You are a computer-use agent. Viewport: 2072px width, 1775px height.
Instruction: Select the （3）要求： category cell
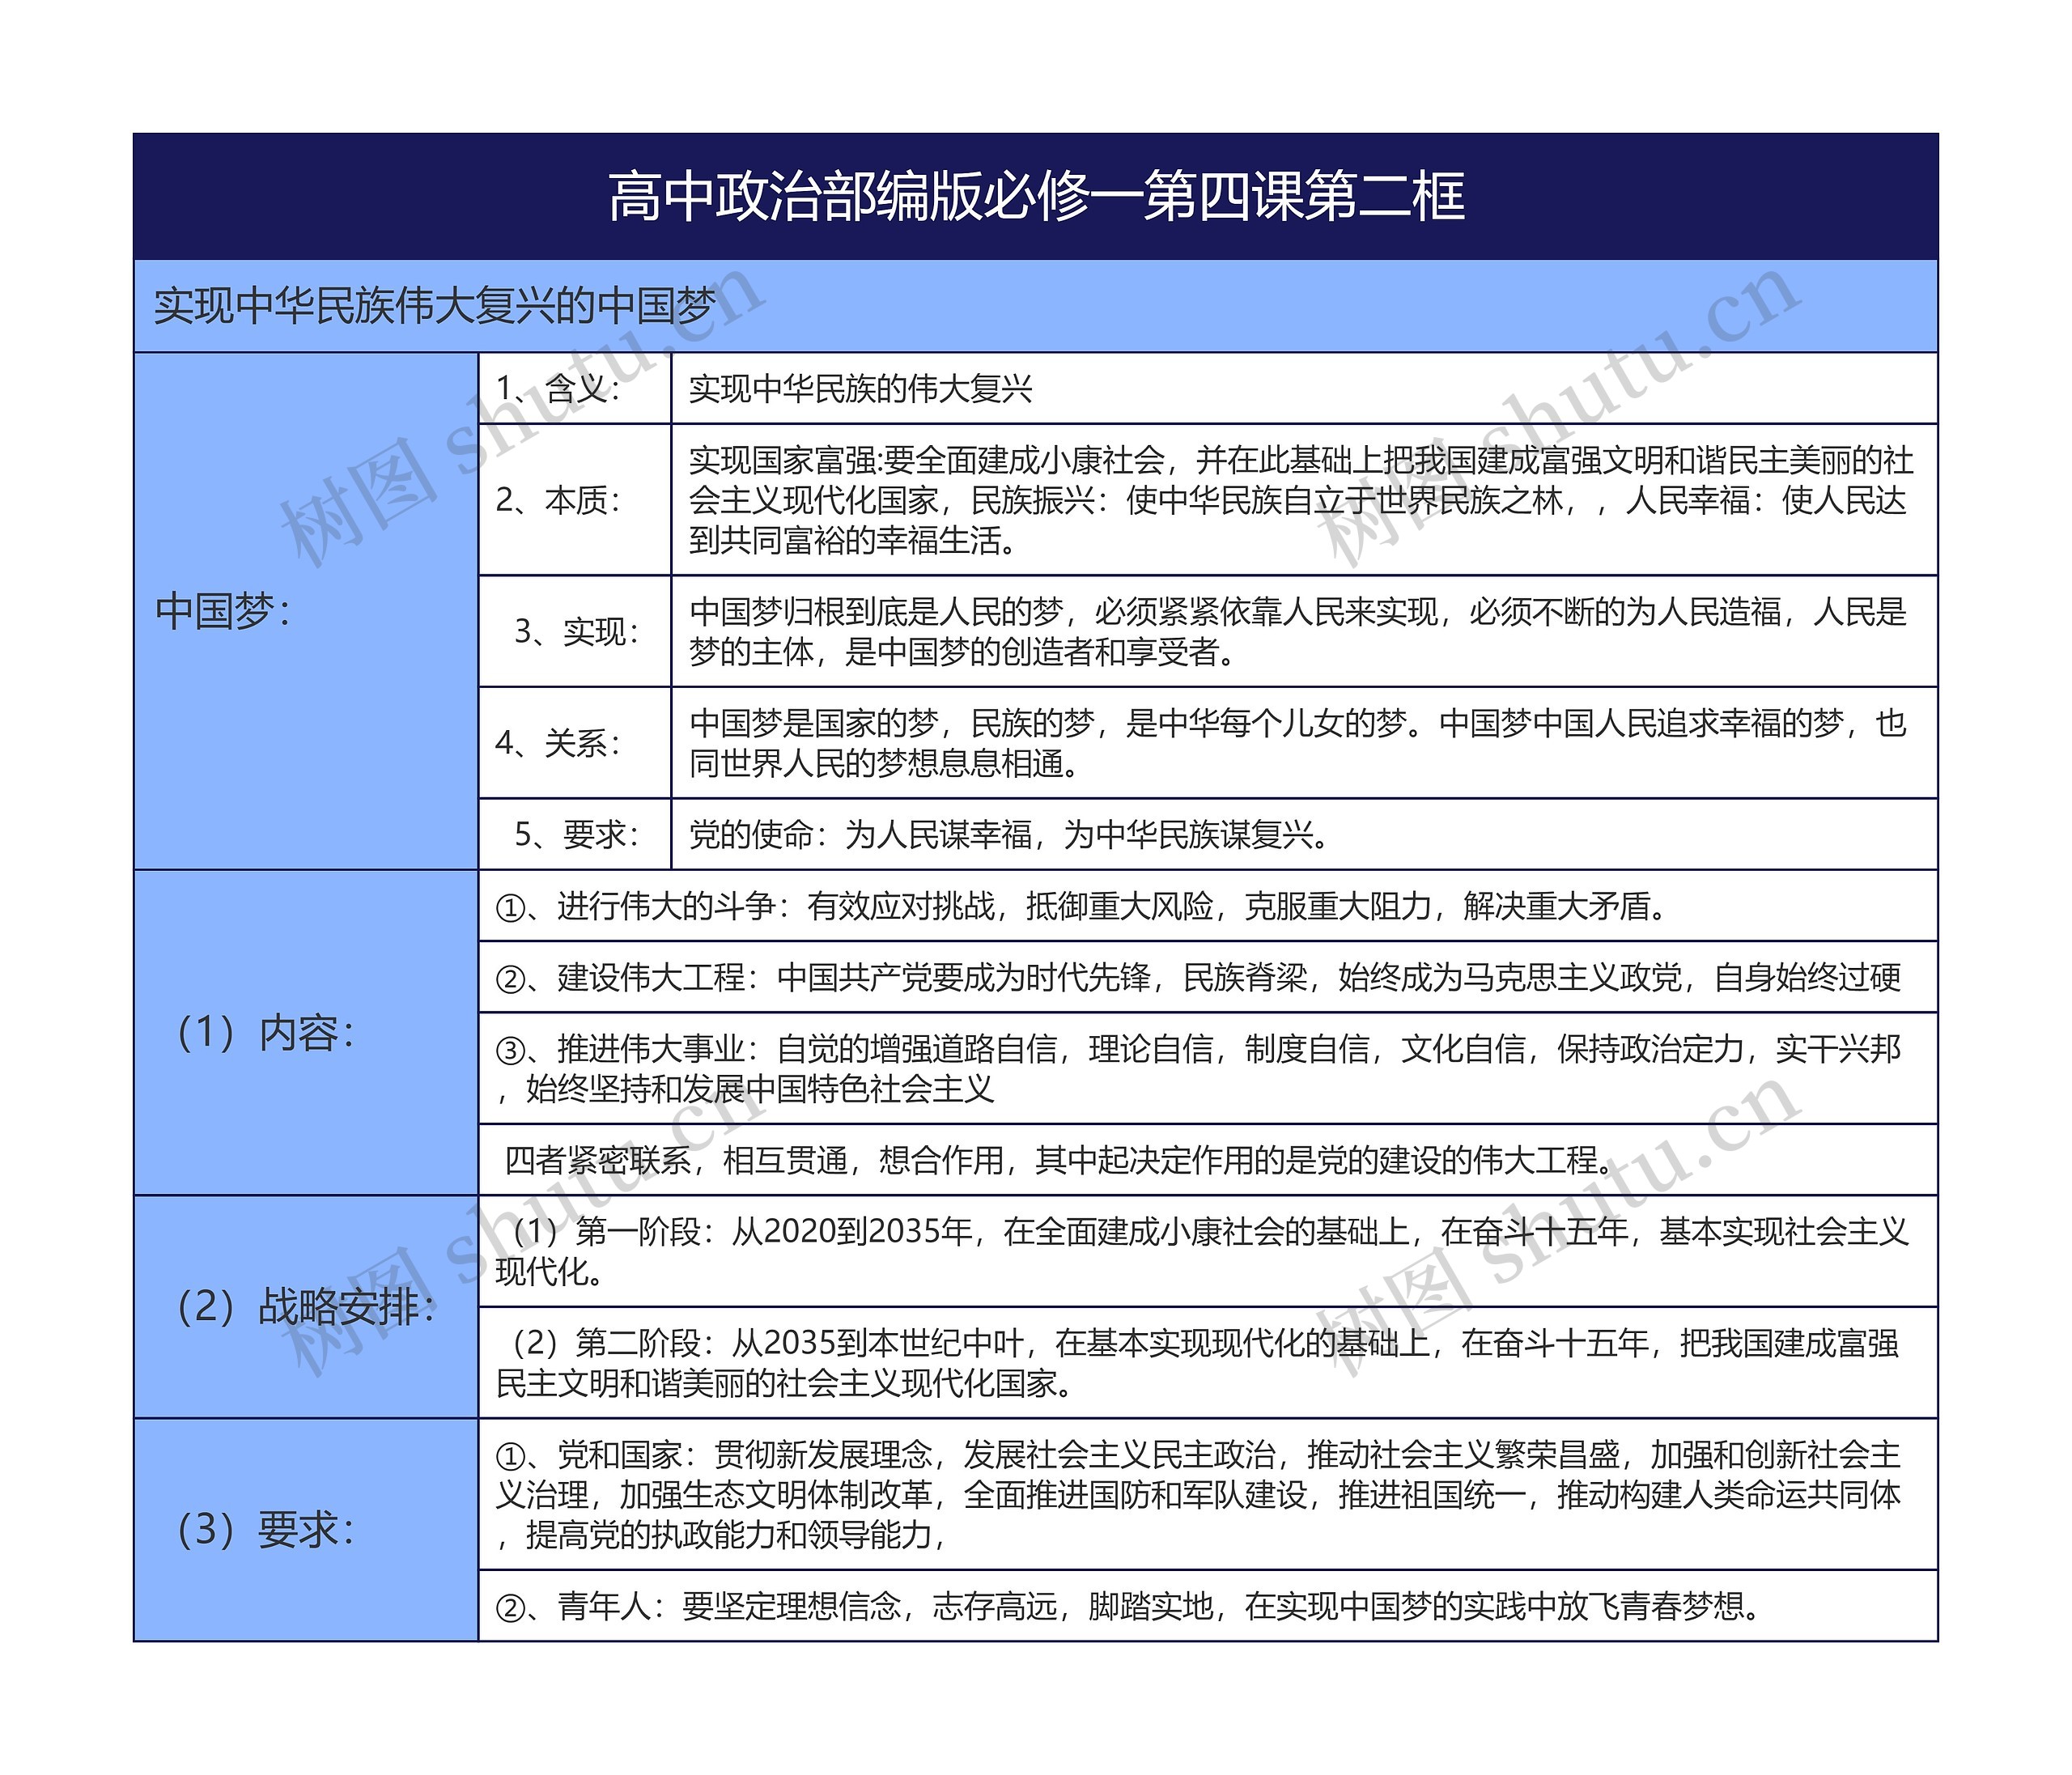(306, 1530)
